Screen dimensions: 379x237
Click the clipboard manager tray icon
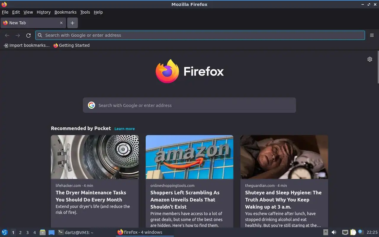353,232
